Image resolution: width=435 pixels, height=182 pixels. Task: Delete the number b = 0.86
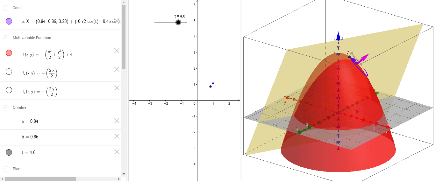click(117, 136)
